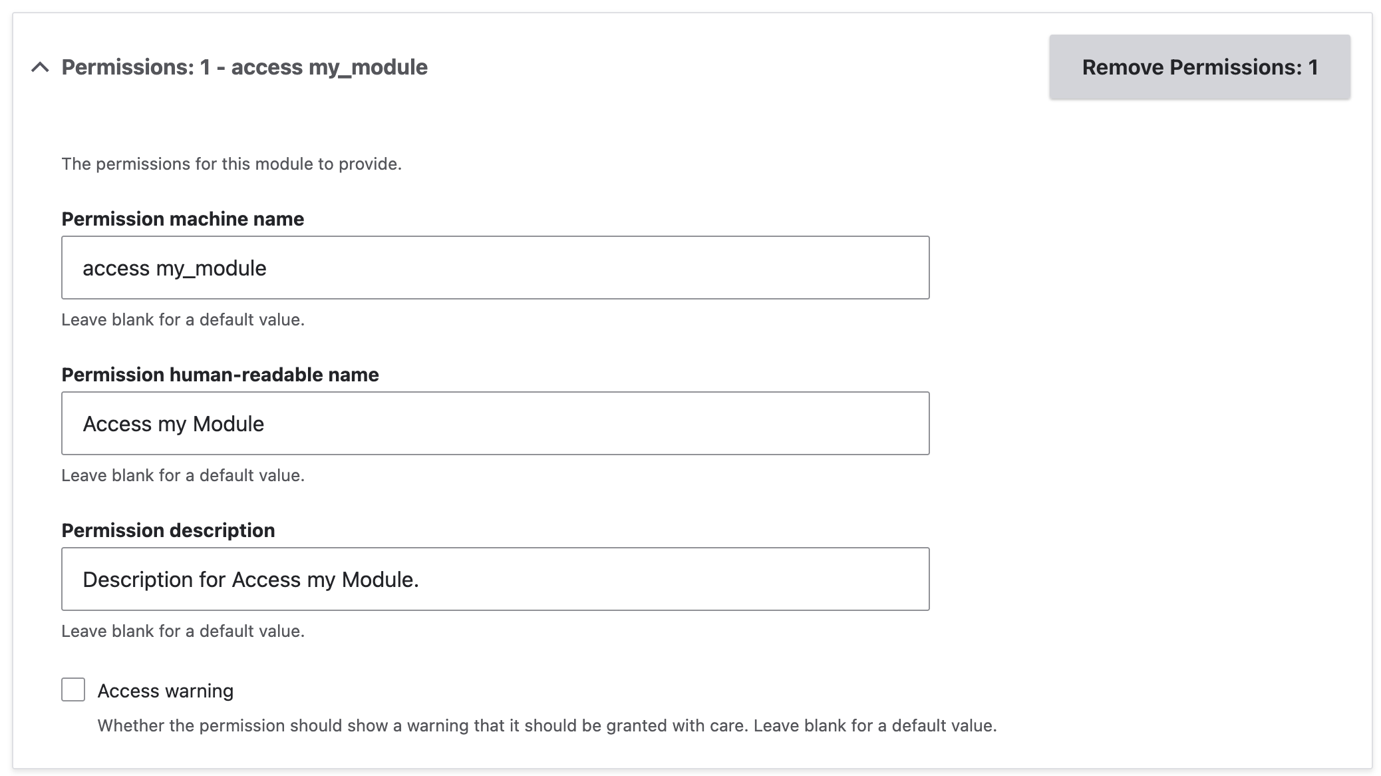Viewport: 1381px width, 776px height.
Task: Click the "Permission machine name" label
Action: pos(182,219)
